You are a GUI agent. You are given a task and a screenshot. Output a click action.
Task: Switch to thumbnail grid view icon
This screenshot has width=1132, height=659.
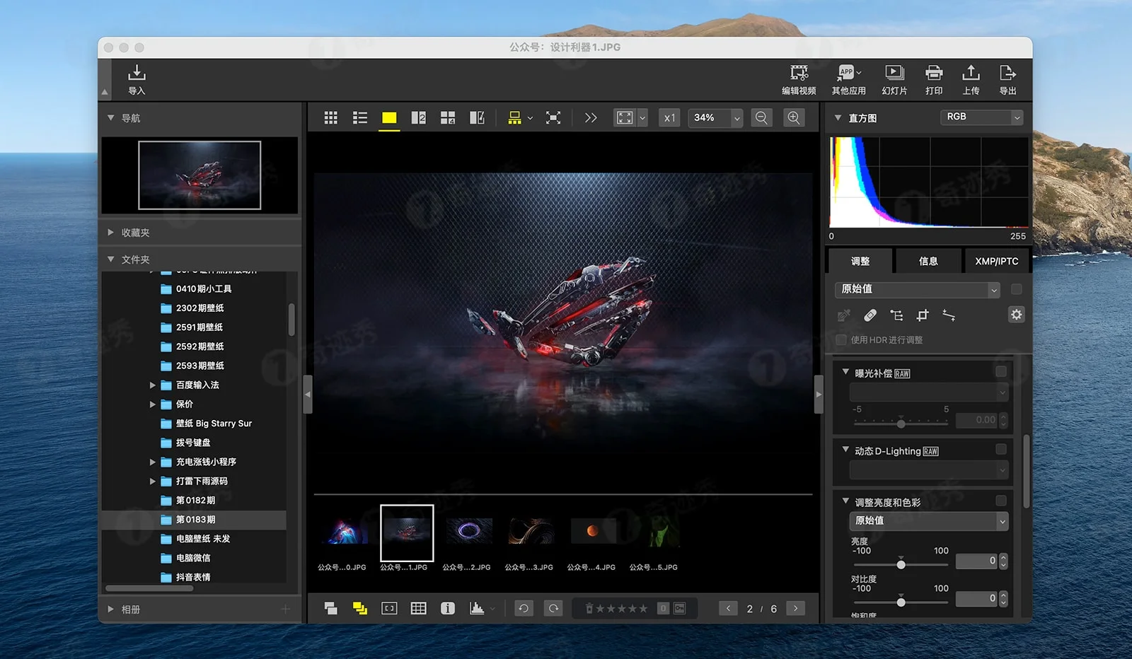330,118
